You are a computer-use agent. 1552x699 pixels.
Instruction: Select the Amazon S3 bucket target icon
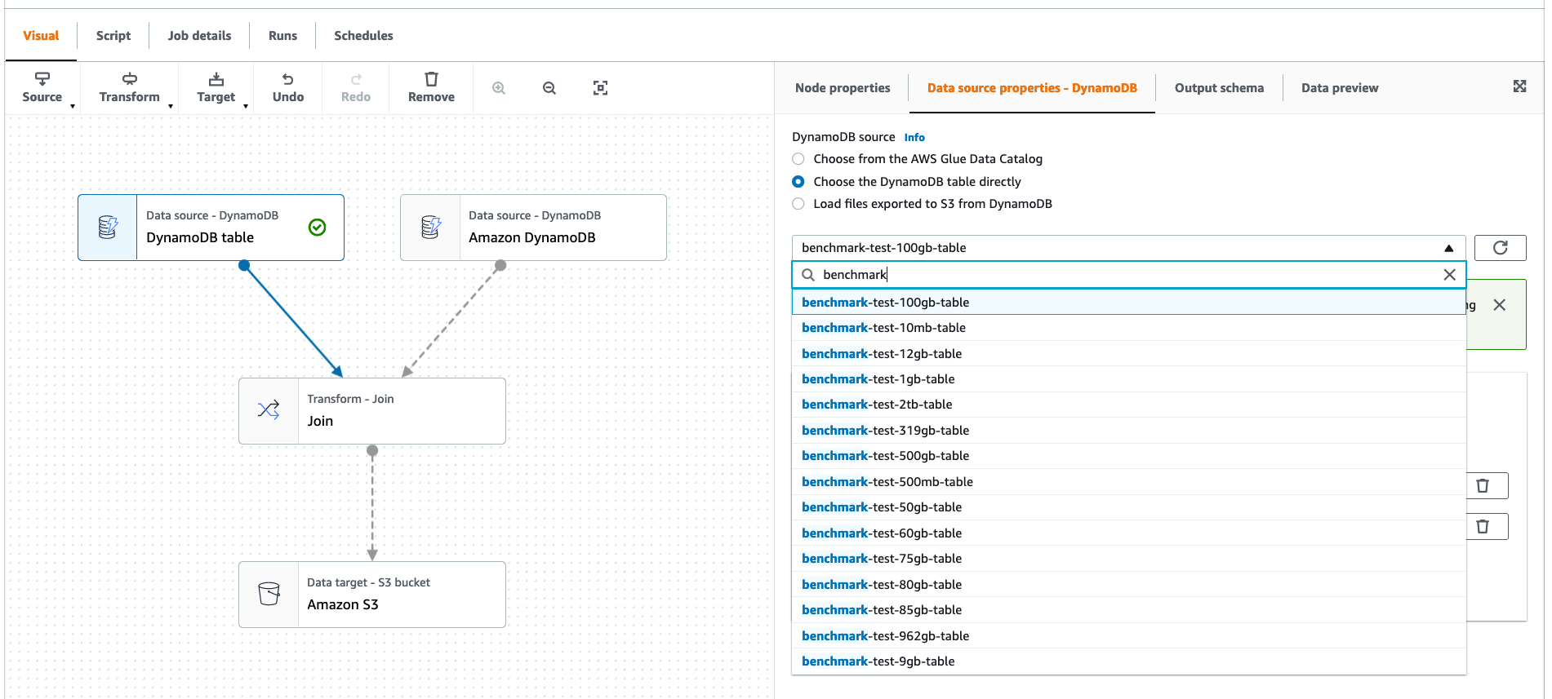[269, 595]
